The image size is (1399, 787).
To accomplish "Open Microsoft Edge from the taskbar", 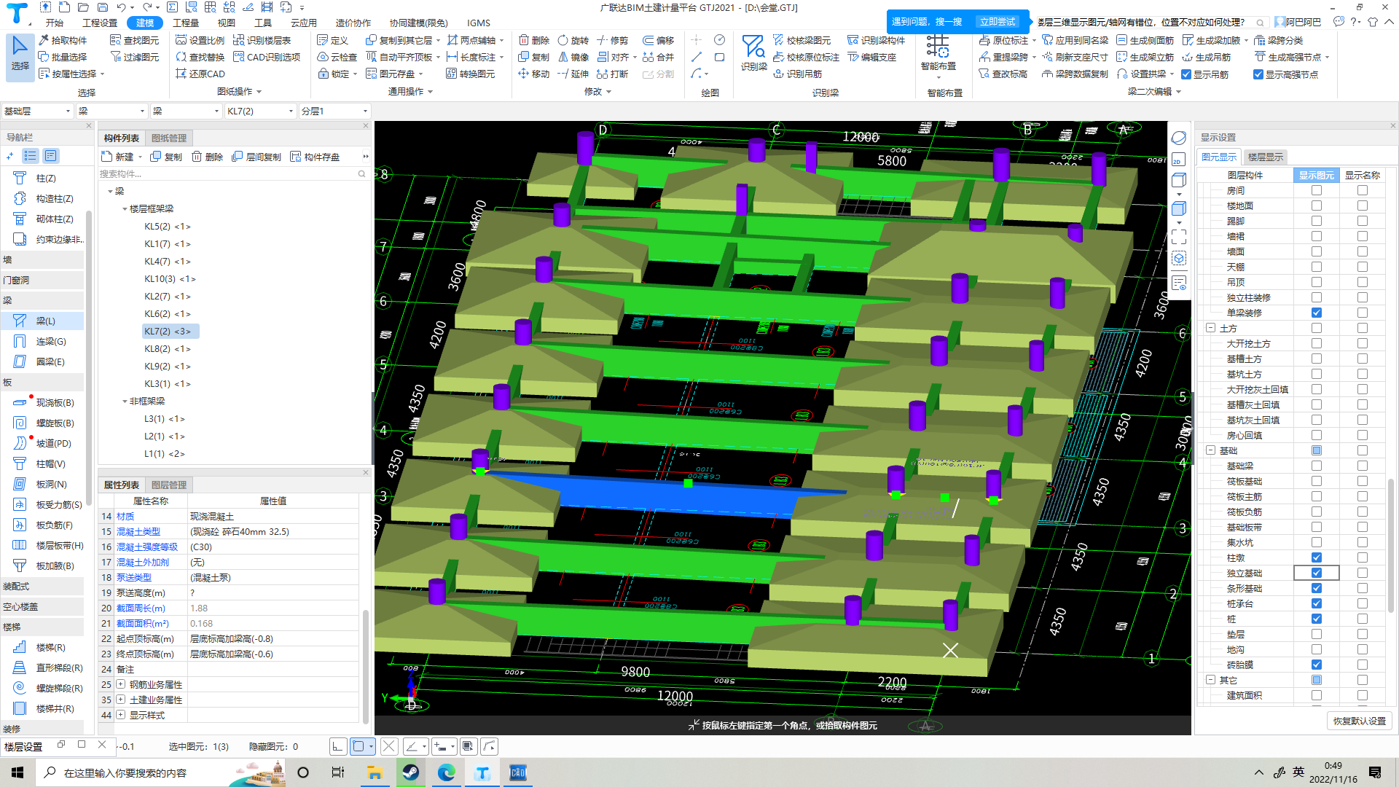I will pos(446,772).
